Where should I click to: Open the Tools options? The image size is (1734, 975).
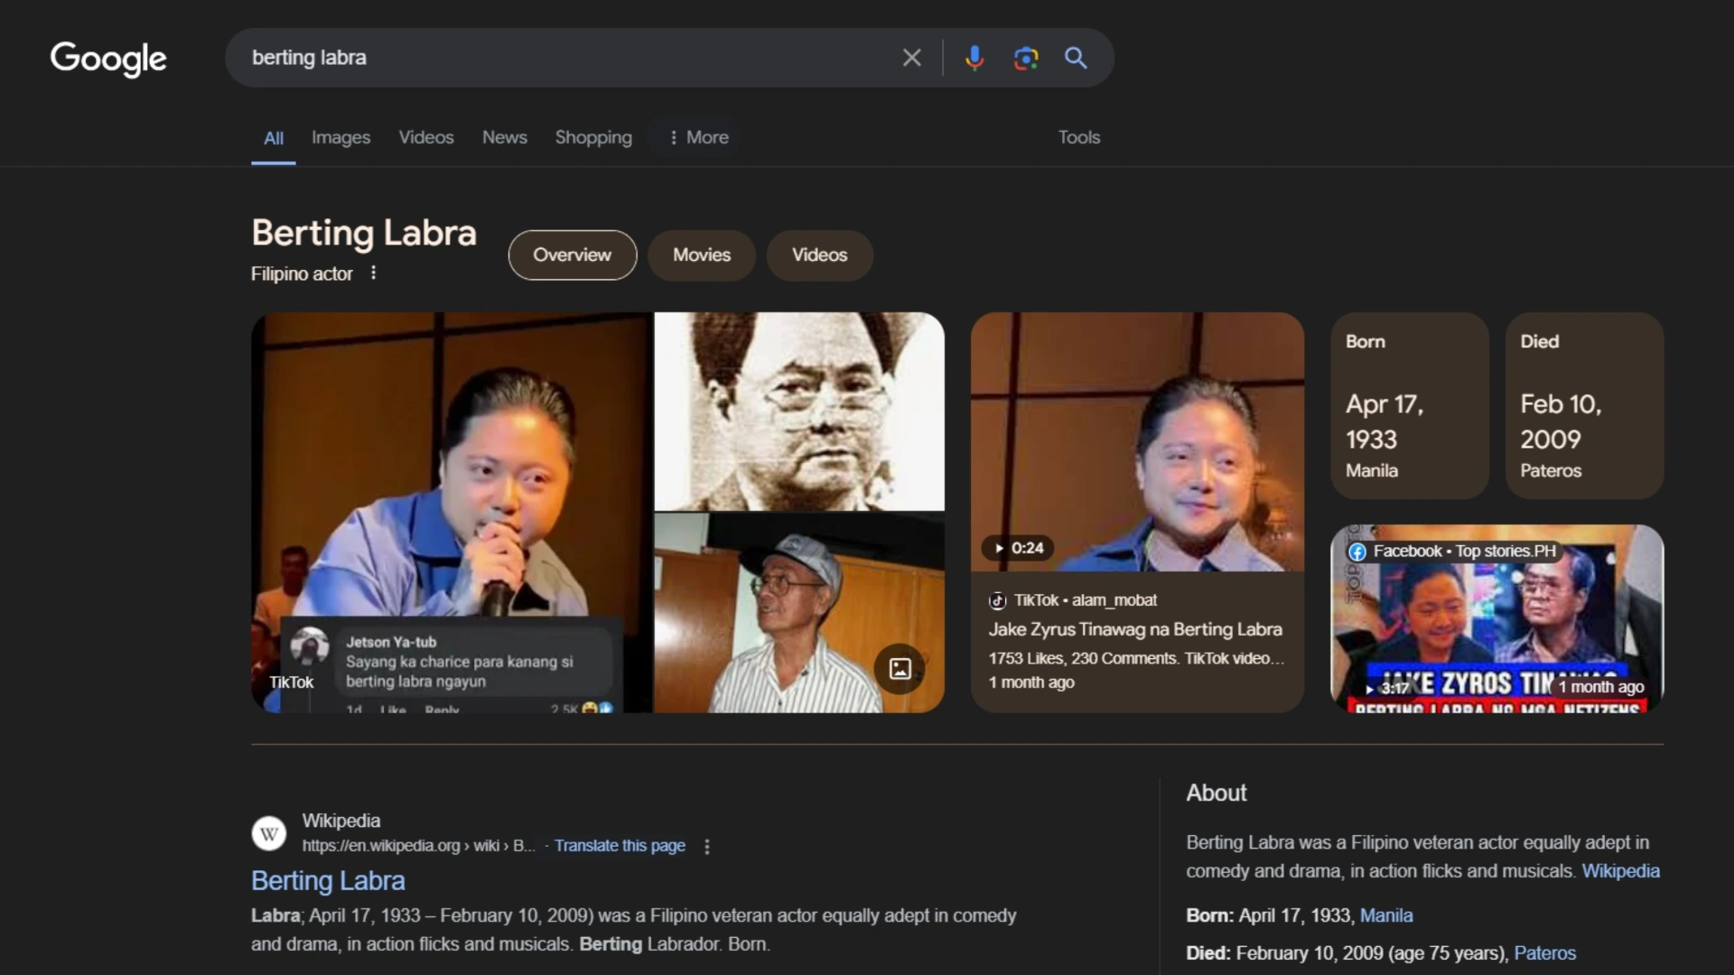1078,137
